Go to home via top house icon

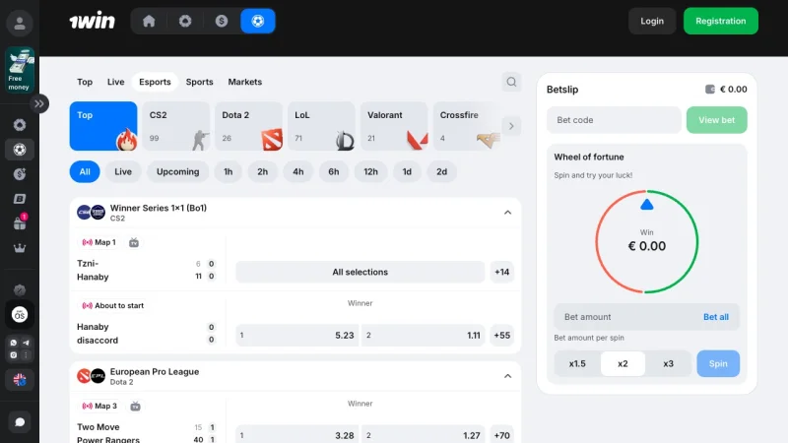(x=149, y=21)
